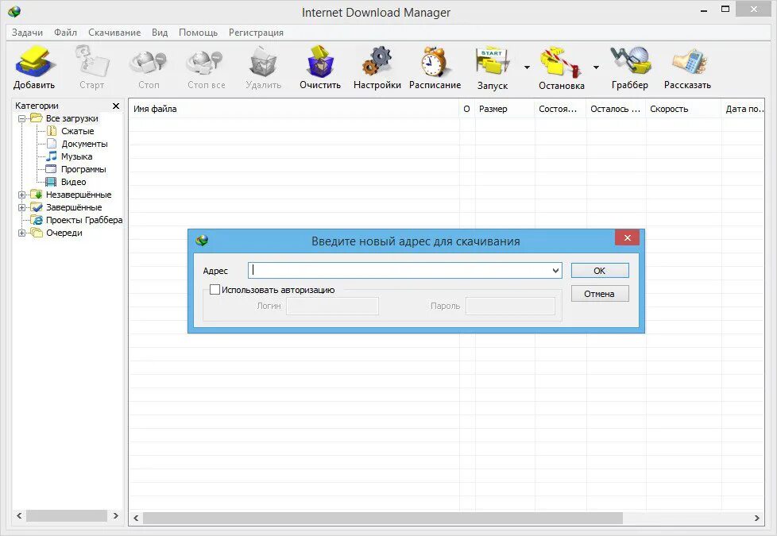Click the Удалить toolbar icon

(263, 61)
